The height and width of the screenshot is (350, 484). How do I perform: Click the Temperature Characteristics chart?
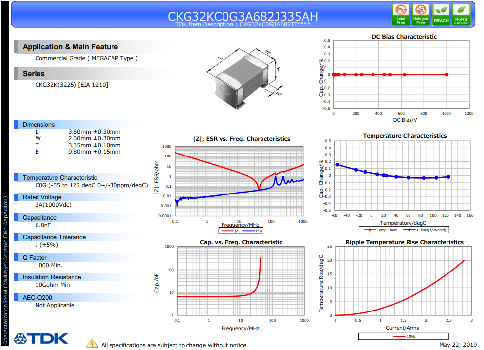click(402, 175)
